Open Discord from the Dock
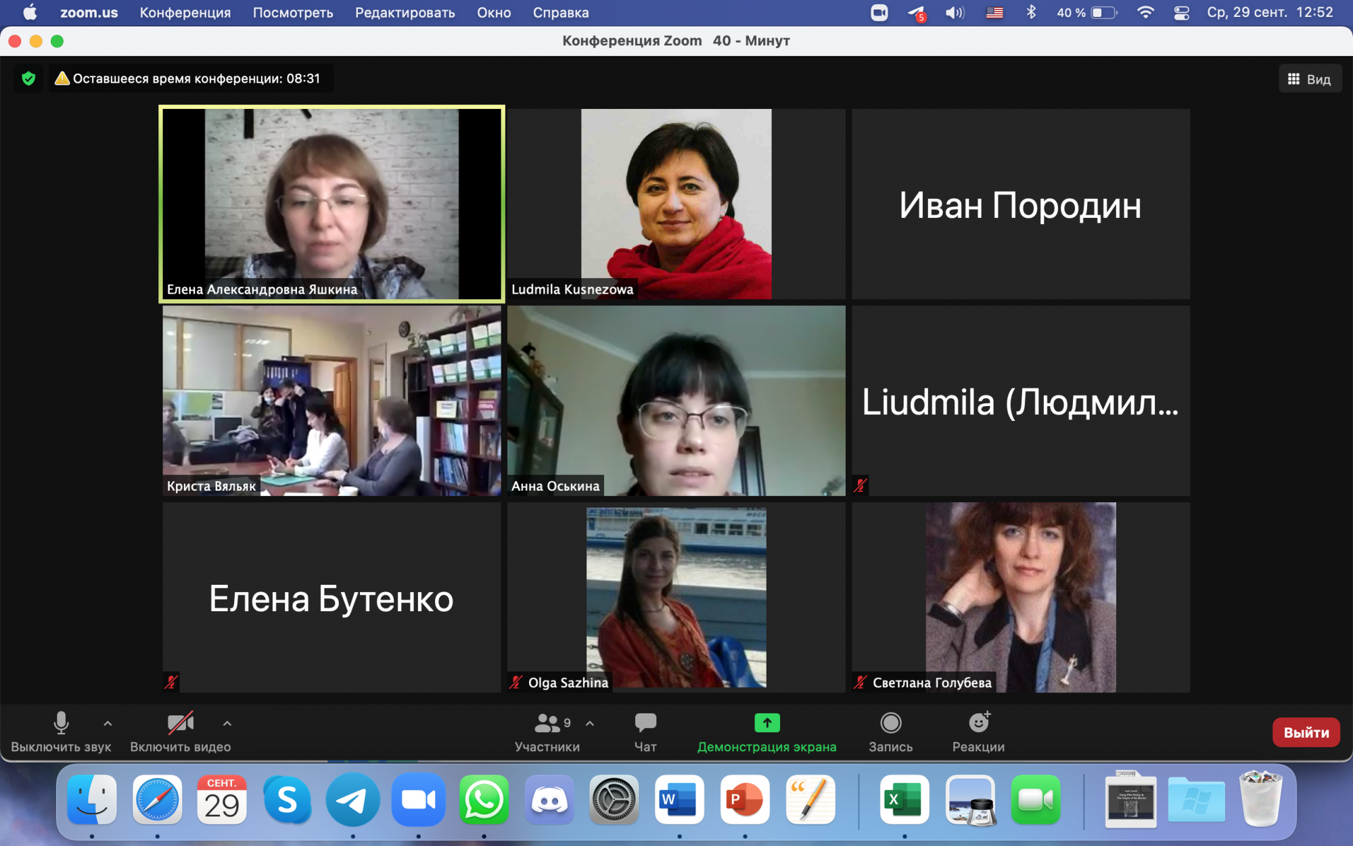Viewport: 1353px width, 846px height. point(549,800)
